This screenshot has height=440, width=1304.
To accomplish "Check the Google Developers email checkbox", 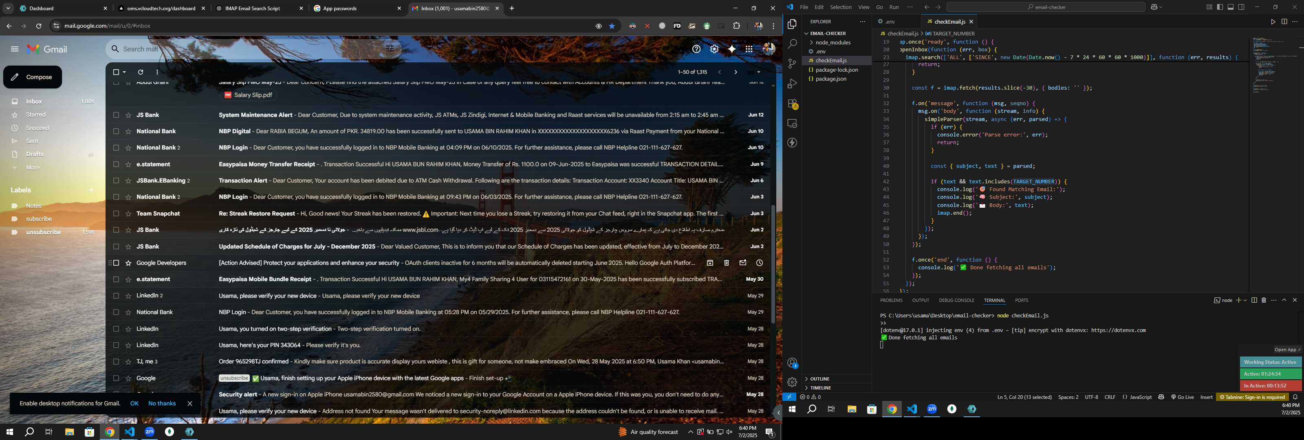I will (x=116, y=263).
